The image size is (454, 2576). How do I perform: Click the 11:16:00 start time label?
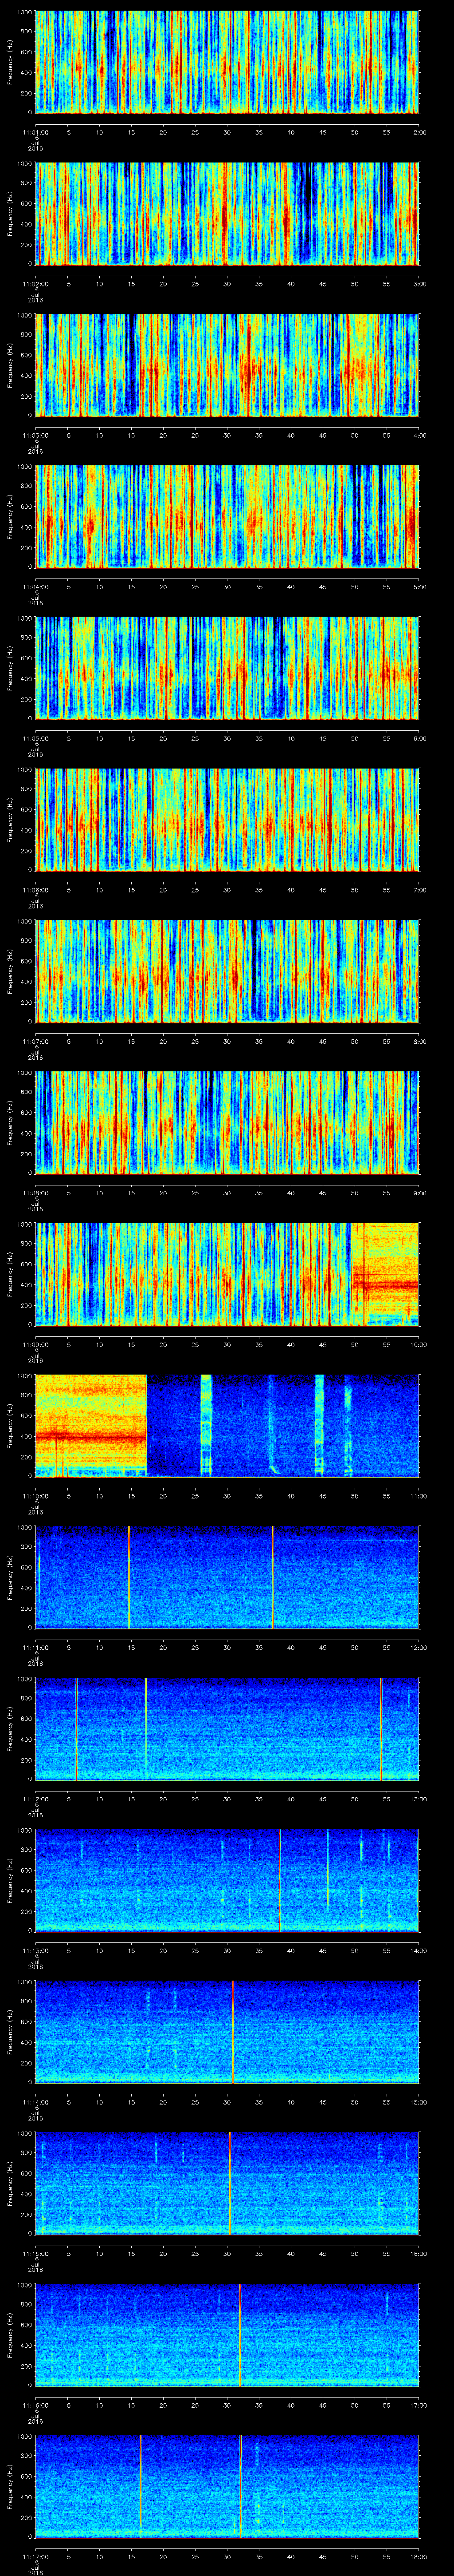pos(36,2405)
